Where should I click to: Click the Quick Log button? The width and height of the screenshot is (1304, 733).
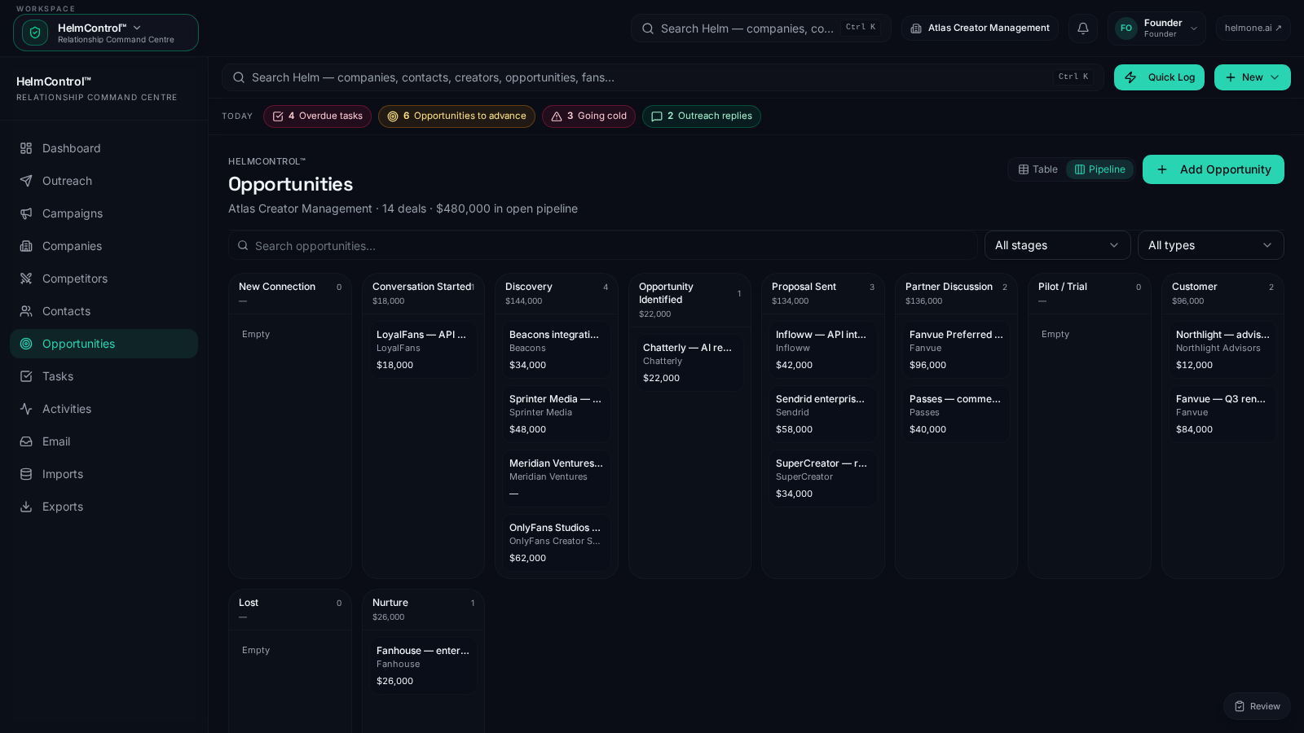[1159, 77]
